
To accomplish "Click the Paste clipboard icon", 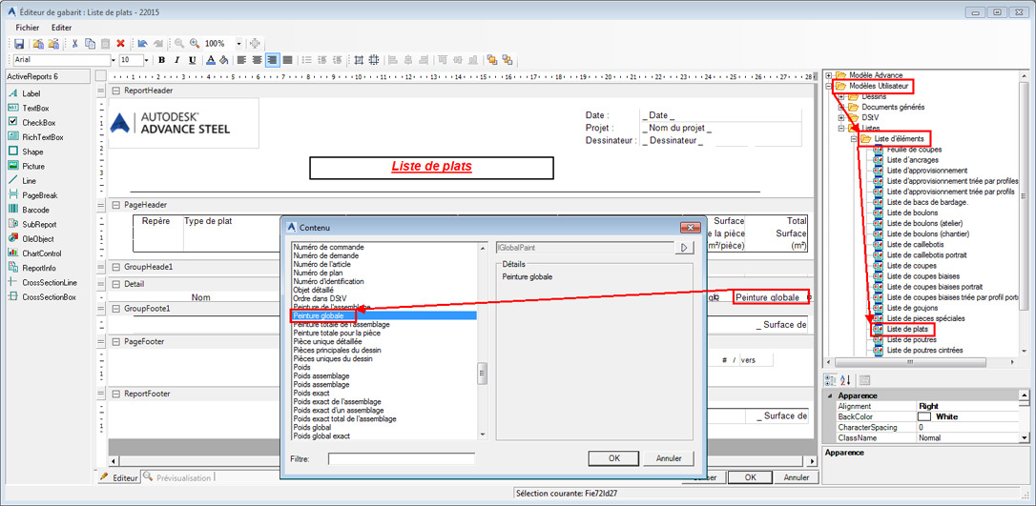I will tap(105, 44).
